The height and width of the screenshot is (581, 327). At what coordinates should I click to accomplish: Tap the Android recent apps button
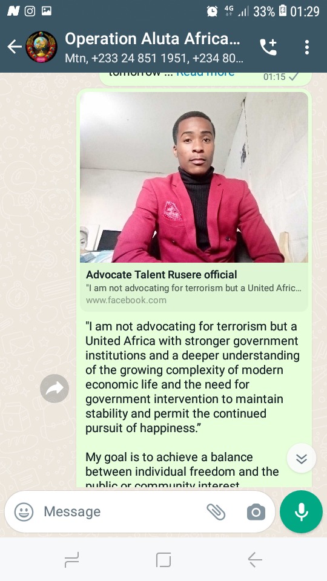point(71,559)
